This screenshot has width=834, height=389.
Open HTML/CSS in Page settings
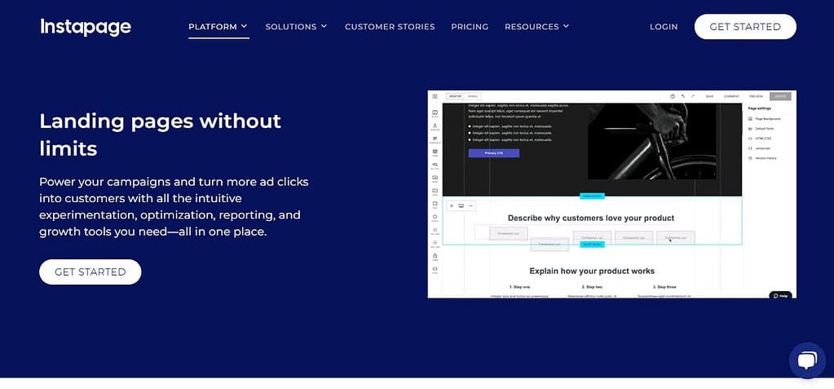(760, 139)
